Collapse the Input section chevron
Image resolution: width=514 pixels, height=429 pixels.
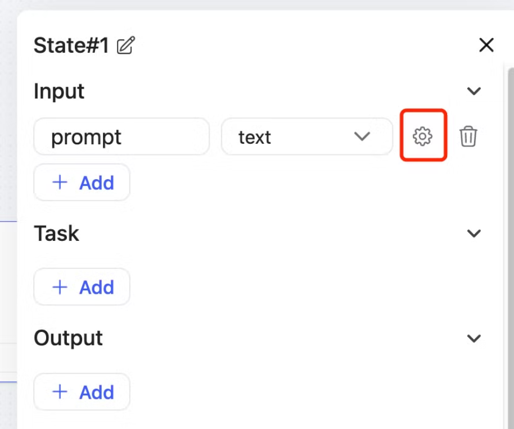(475, 91)
